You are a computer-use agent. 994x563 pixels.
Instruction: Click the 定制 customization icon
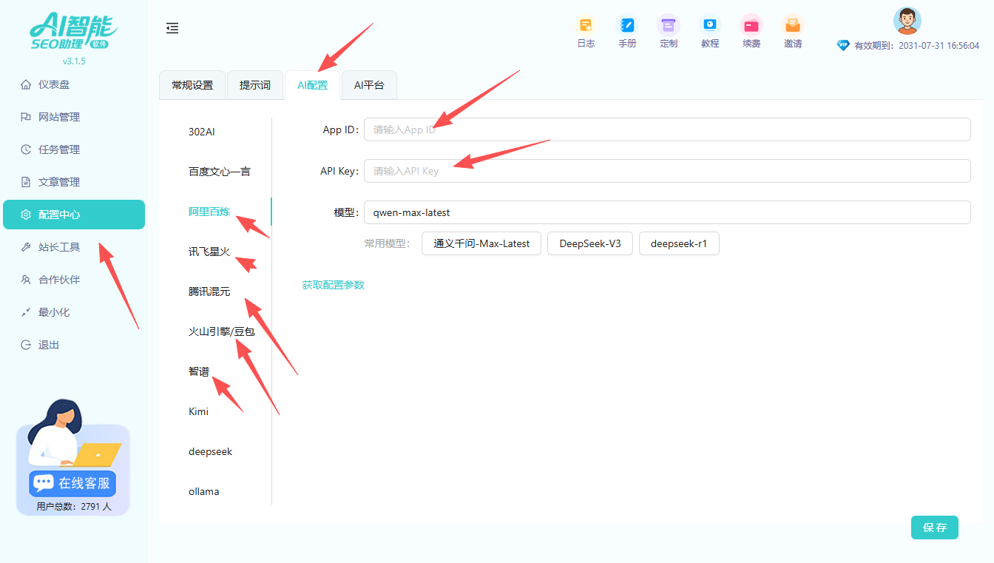click(x=669, y=26)
